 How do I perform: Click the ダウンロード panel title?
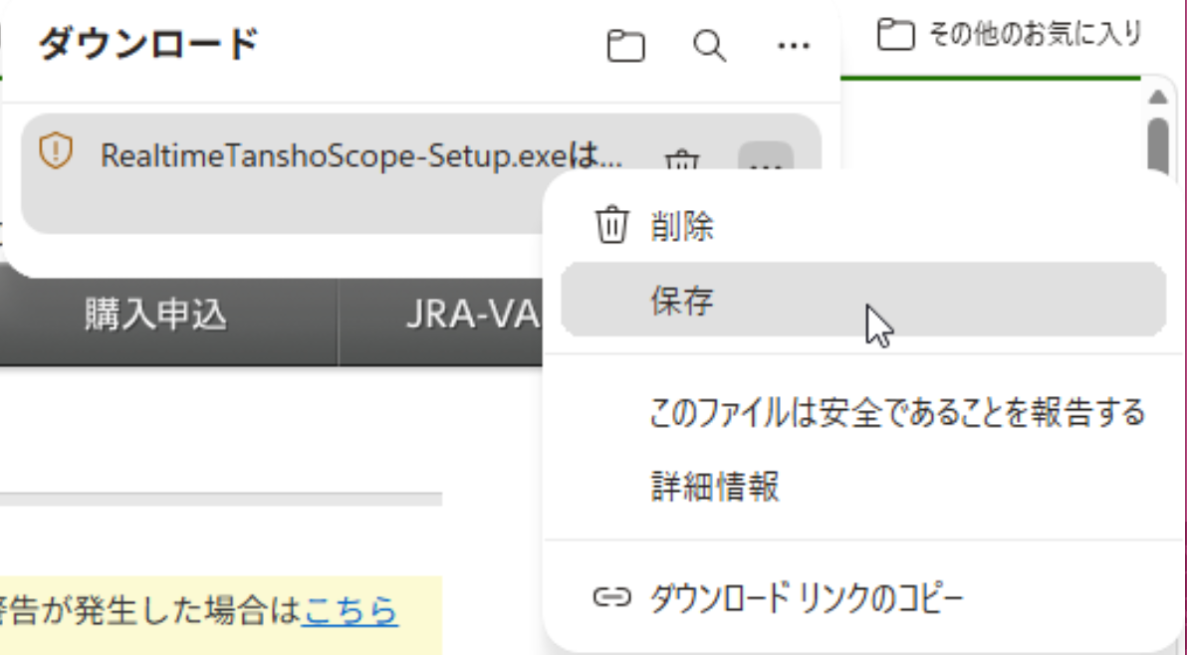tap(149, 44)
